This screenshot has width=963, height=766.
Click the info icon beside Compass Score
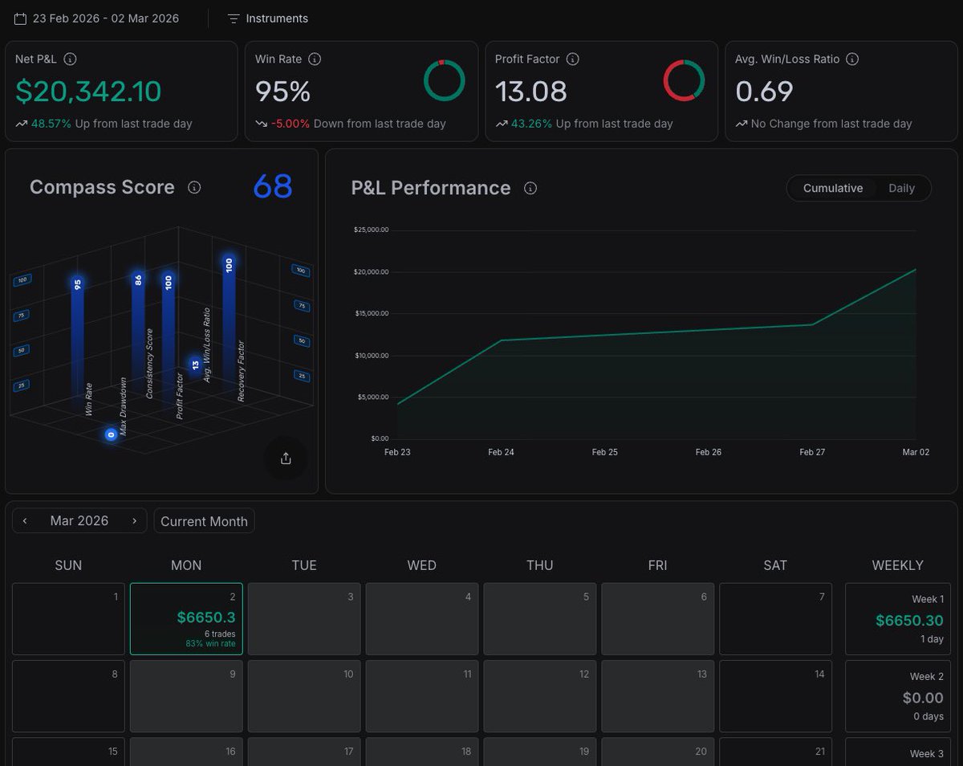tap(194, 187)
